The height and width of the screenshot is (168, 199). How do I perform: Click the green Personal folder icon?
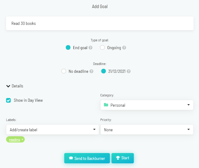click(x=106, y=105)
